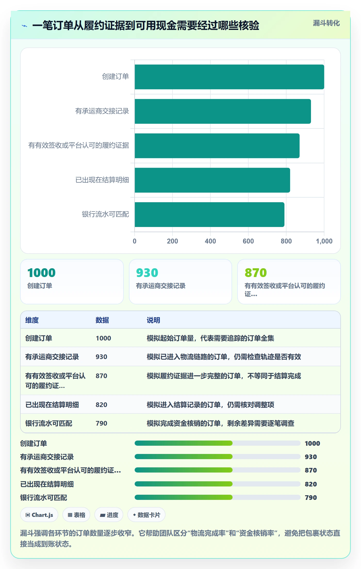Click the title 一笔订单从履约证据到可用现金需要经过哪些核验
This screenshot has height=569, width=361.
pos(146,26)
